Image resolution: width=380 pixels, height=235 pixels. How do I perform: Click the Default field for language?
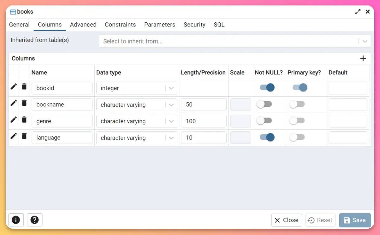point(348,138)
